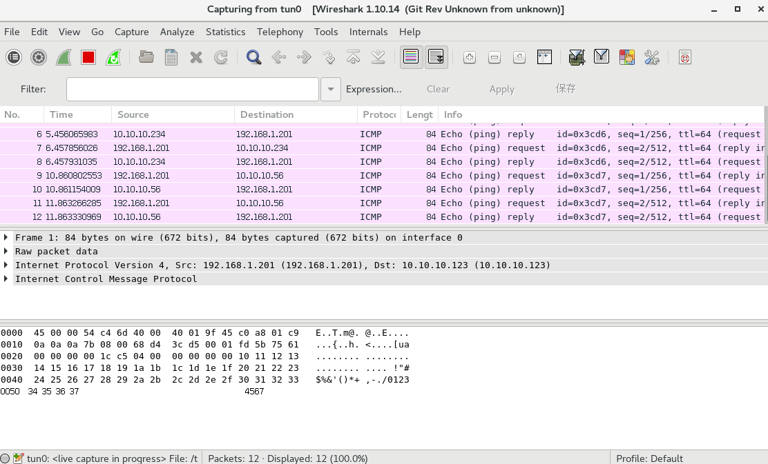Open preferences wrench icon
Image resolution: width=768 pixels, height=464 pixels.
pyautogui.click(x=651, y=57)
